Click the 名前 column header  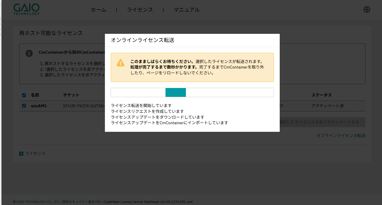[35, 95]
